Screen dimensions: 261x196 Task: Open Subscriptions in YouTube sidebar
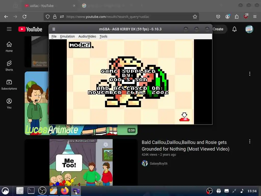click(x=9, y=85)
